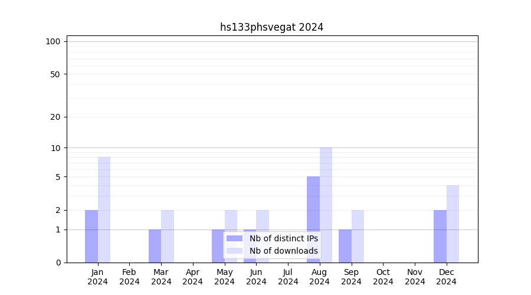Click the January downloads bar

(104, 209)
